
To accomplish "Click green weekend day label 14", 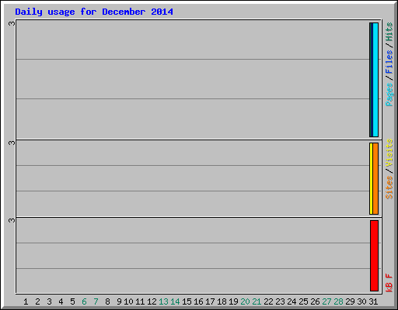I will point(175,301).
